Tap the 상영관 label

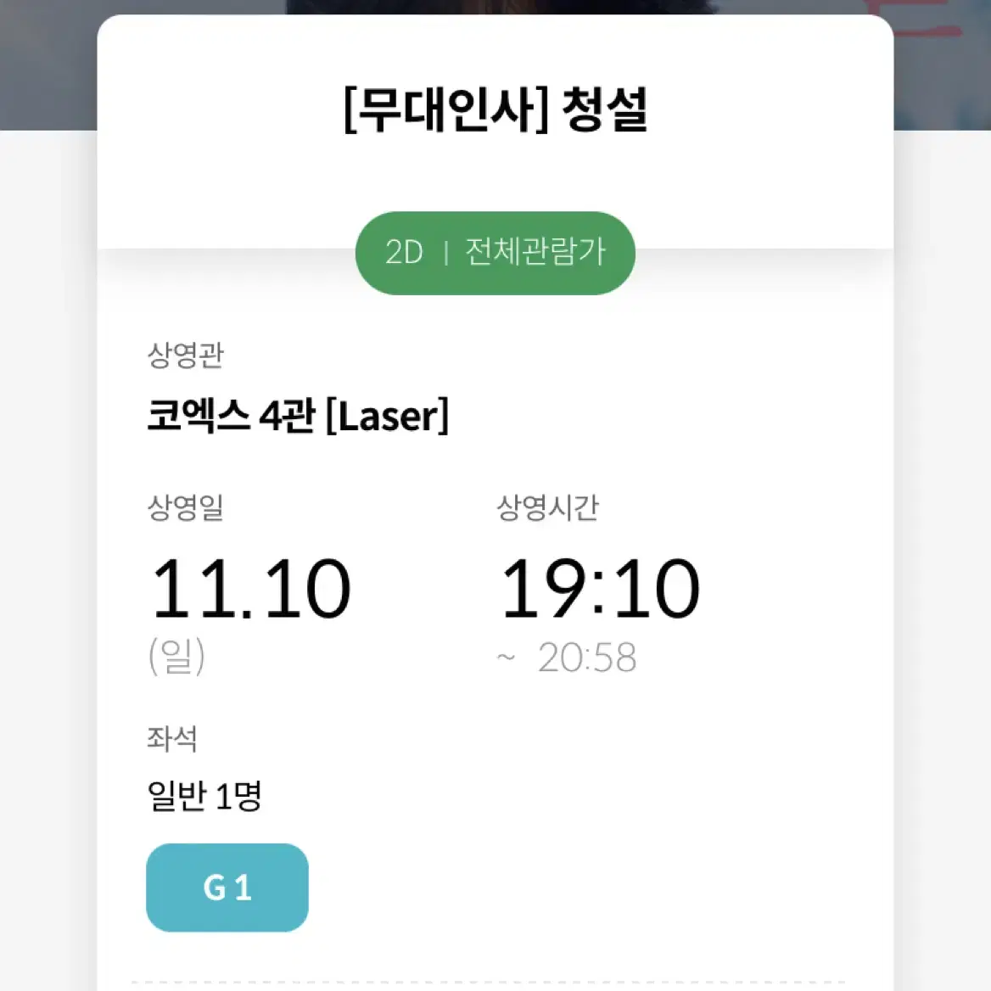tap(185, 355)
